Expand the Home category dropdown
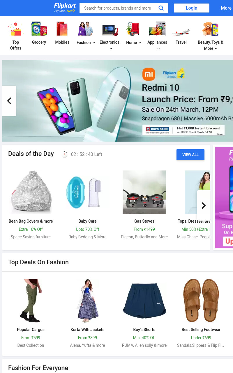Image resolution: width=233 pixels, height=373 pixels. [x=140, y=43]
